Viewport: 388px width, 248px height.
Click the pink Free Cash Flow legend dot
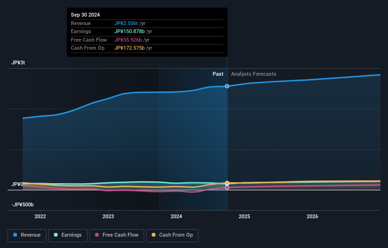click(97, 235)
